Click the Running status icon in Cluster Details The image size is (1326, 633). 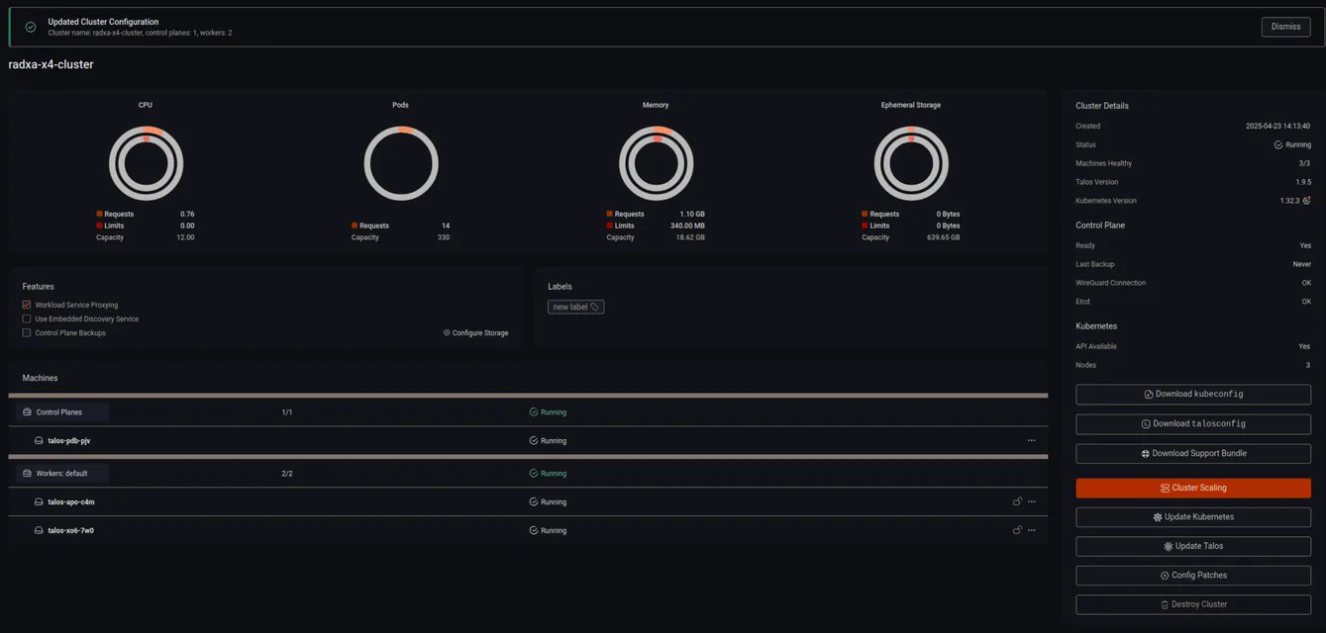point(1278,145)
